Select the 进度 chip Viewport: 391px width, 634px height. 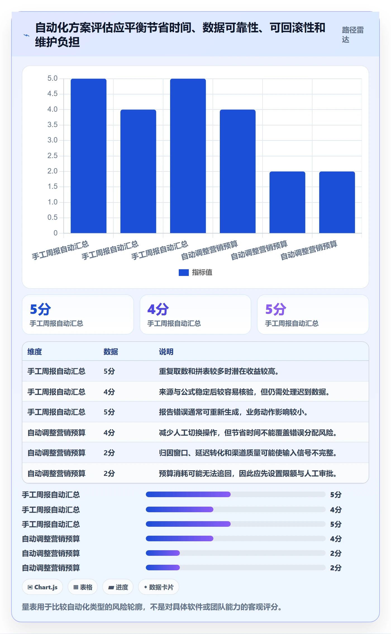tap(118, 587)
